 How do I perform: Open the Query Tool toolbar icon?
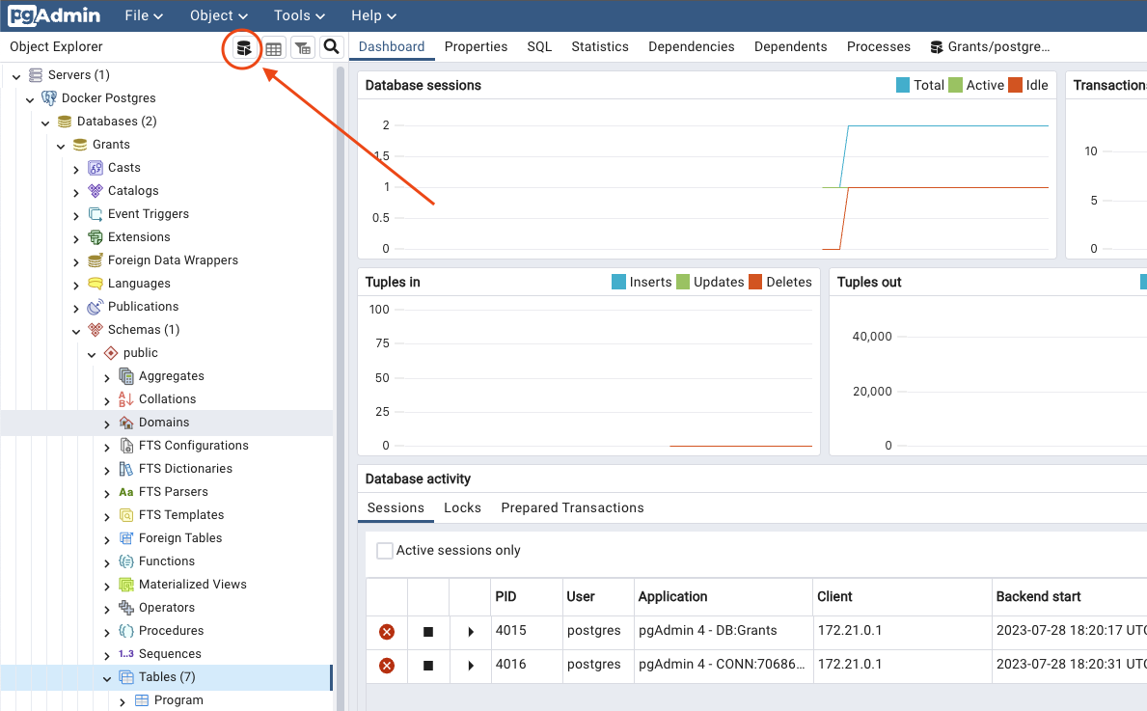[x=244, y=47]
